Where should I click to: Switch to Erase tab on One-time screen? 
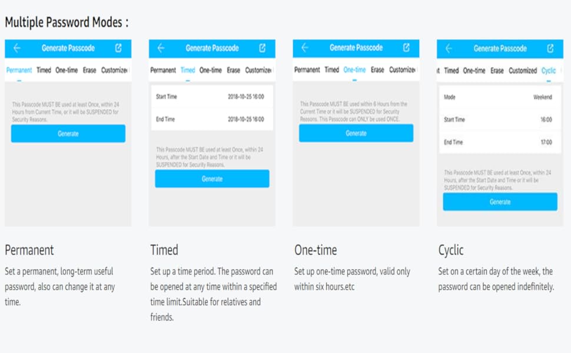pyautogui.click(x=377, y=70)
